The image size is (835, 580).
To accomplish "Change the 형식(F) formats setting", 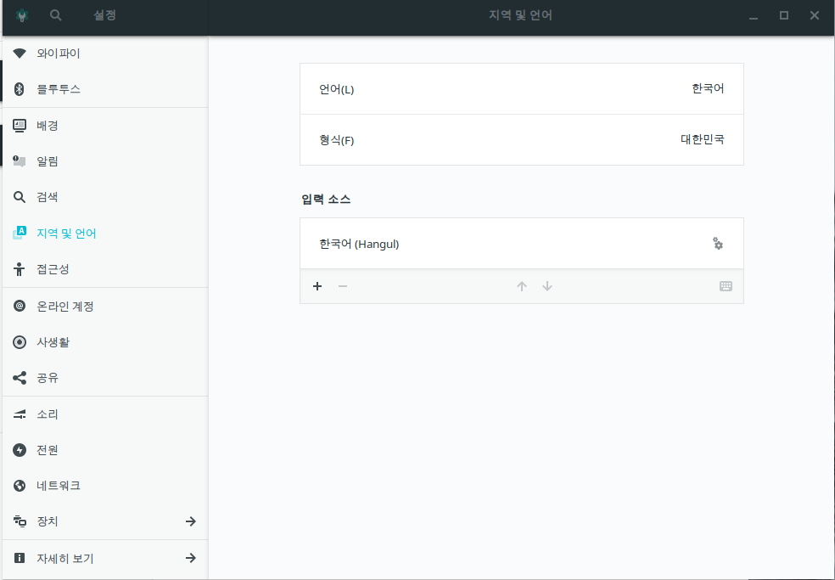I will point(521,139).
